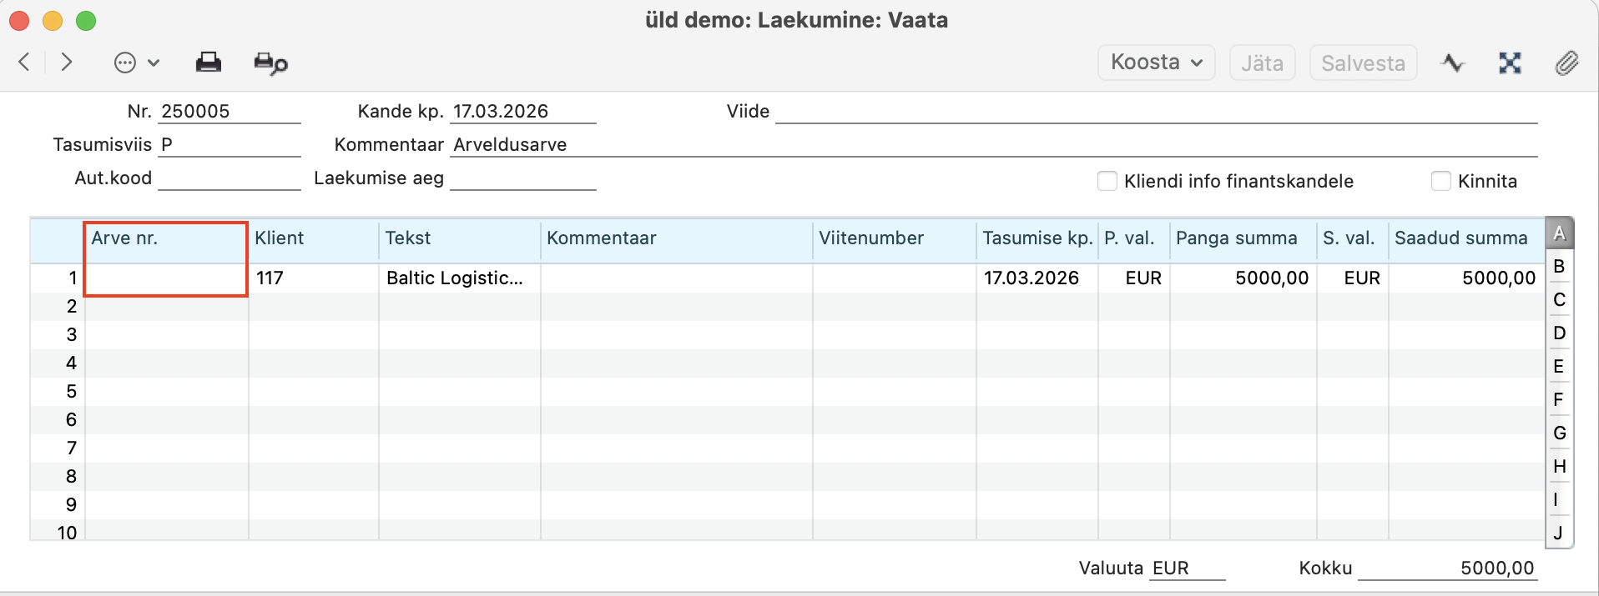Viewport: 1599px width, 596px height.
Task: Switch to tab C of the matrix
Action: coord(1558,300)
